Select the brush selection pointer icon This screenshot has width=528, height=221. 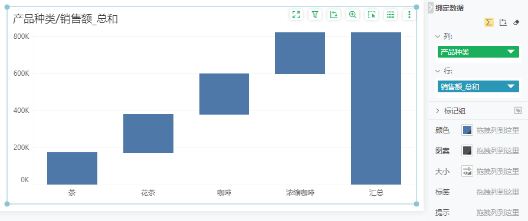pyautogui.click(x=372, y=15)
